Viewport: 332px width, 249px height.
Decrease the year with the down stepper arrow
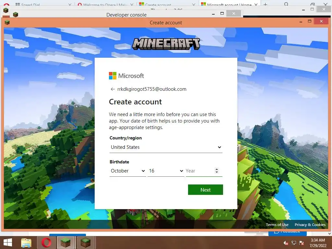coord(216,172)
